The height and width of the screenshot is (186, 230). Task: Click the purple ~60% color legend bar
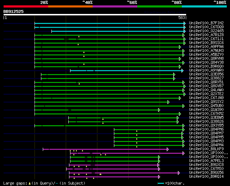pyautogui.click(x=115, y=6)
